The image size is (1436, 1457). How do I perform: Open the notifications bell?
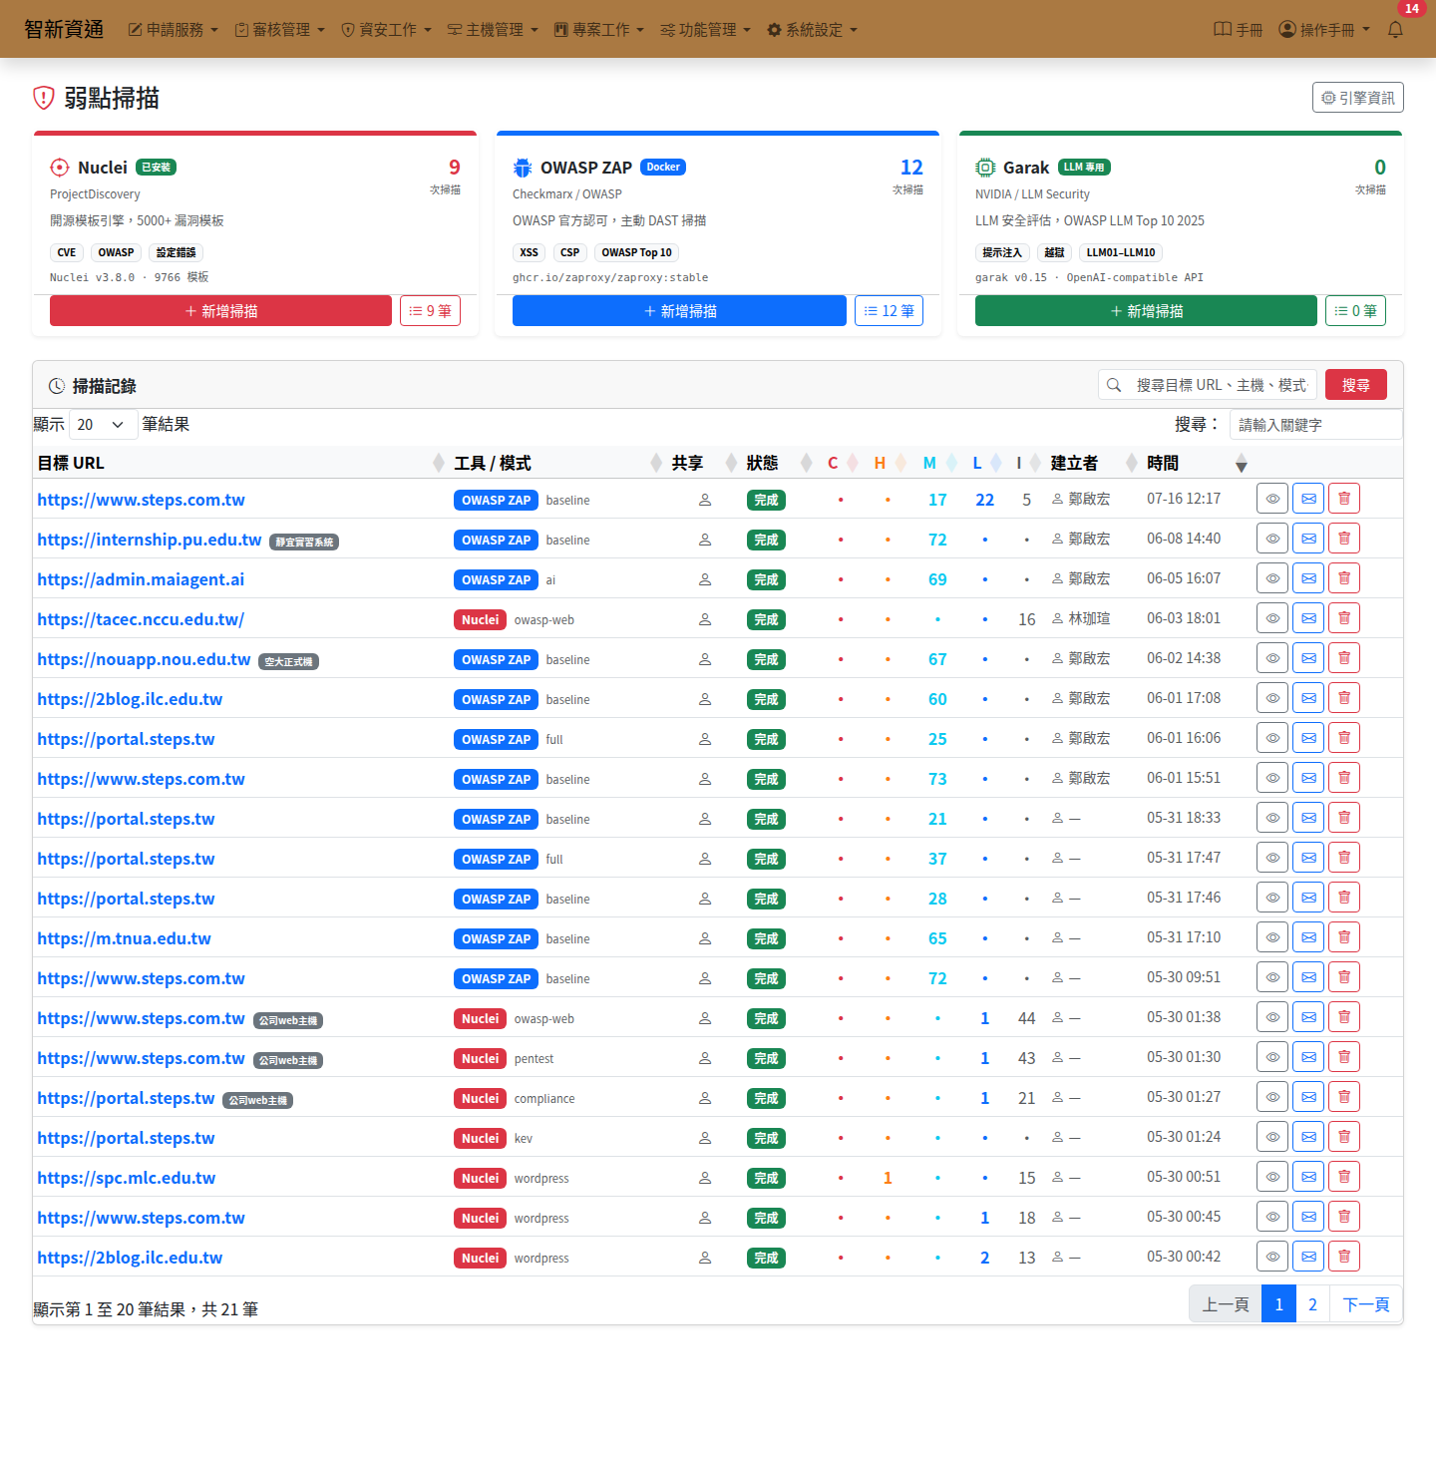(1395, 30)
